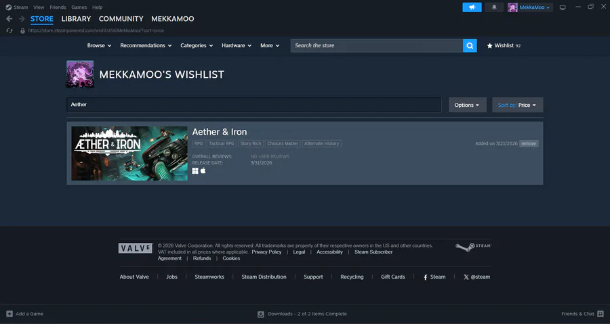Click the Wishlist star icon

pyautogui.click(x=489, y=46)
